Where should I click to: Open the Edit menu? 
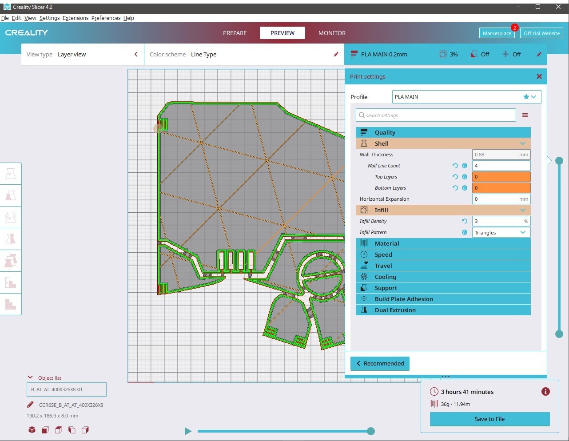[16, 18]
